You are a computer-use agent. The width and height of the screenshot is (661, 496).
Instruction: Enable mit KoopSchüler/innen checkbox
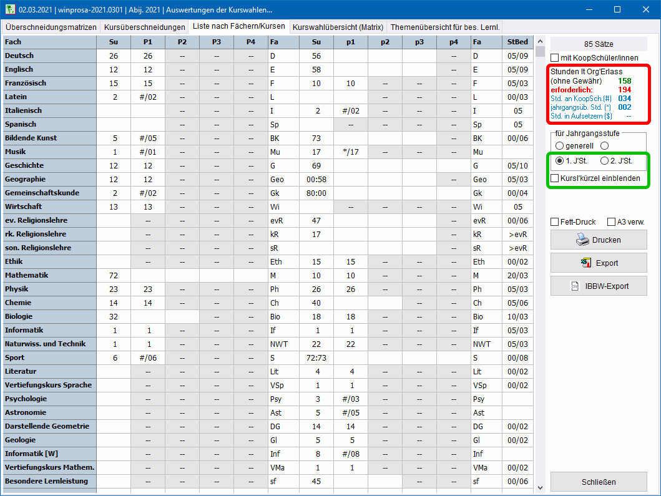click(x=555, y=58)
